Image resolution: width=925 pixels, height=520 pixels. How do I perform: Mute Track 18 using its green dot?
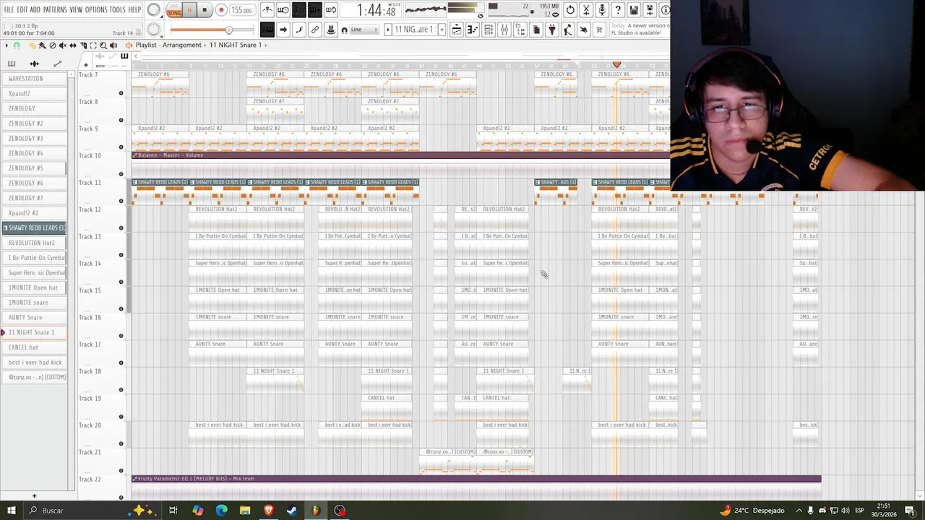point(121,390)
